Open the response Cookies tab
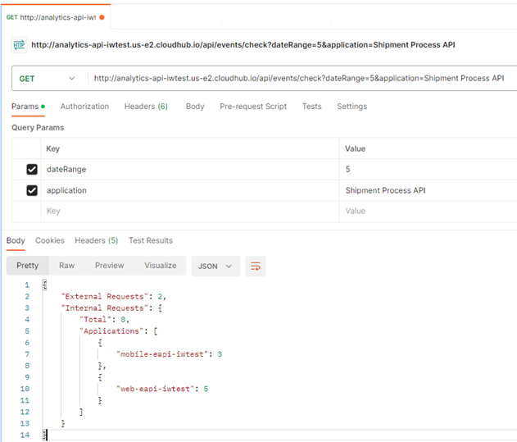This screenshot has height=442, width=517. tap(50, 240)
